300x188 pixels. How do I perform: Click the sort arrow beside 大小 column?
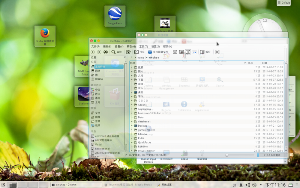point(245,63)
